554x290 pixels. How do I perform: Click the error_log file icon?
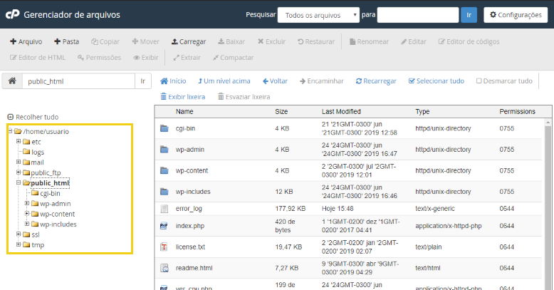pos(164,209)
